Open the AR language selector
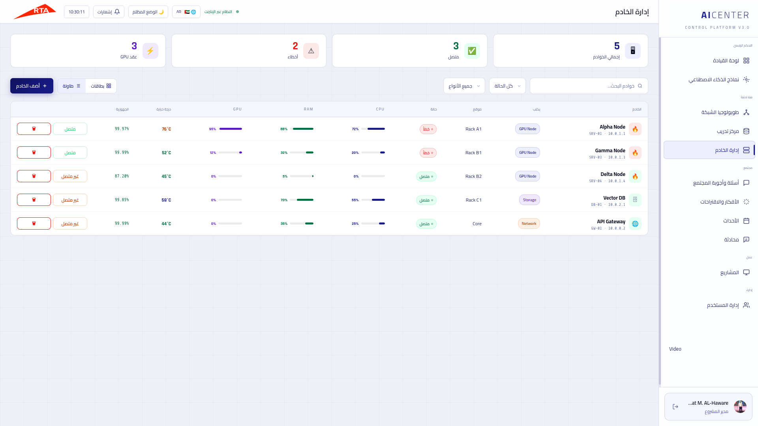 [186, 12]
